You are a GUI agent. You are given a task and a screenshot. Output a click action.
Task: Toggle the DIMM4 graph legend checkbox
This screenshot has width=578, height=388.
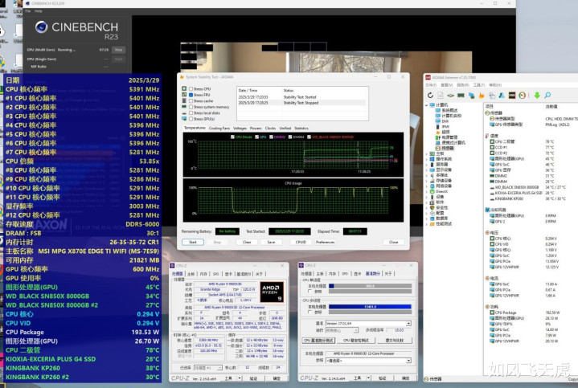(290, 137)
